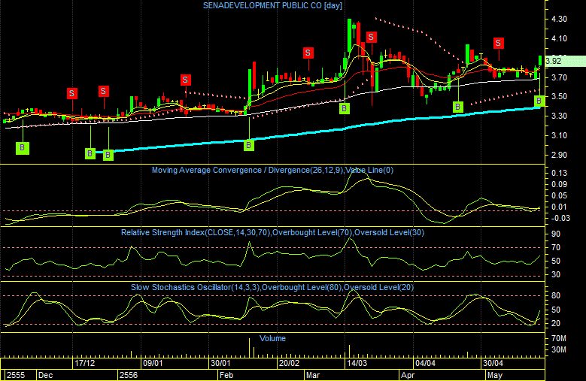This screenshot has width=586, height=381.
Task: Select the 20/02 date label
Action: [x=290, y=363]
